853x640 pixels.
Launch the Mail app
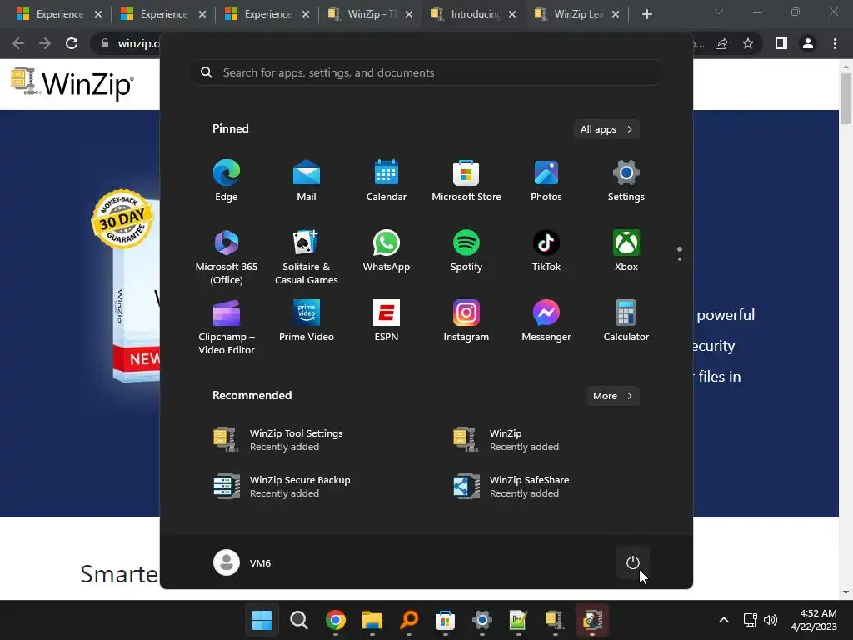(x=307, y=181)
